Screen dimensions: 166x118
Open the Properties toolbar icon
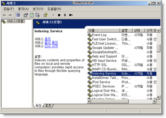(26, 15)
